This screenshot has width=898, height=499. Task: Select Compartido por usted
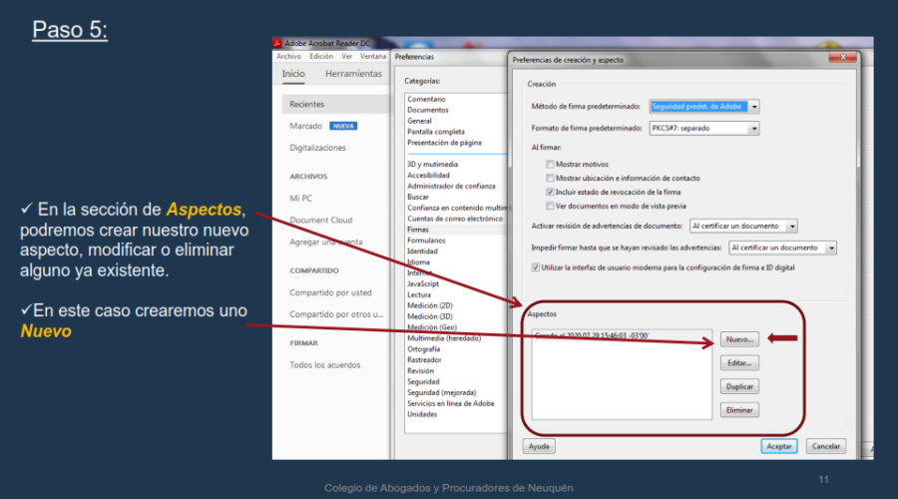click(330, 292)
